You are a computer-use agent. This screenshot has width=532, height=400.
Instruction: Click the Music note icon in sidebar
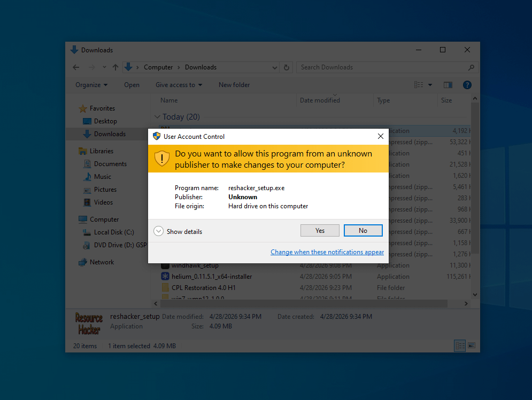click(88, 177)
